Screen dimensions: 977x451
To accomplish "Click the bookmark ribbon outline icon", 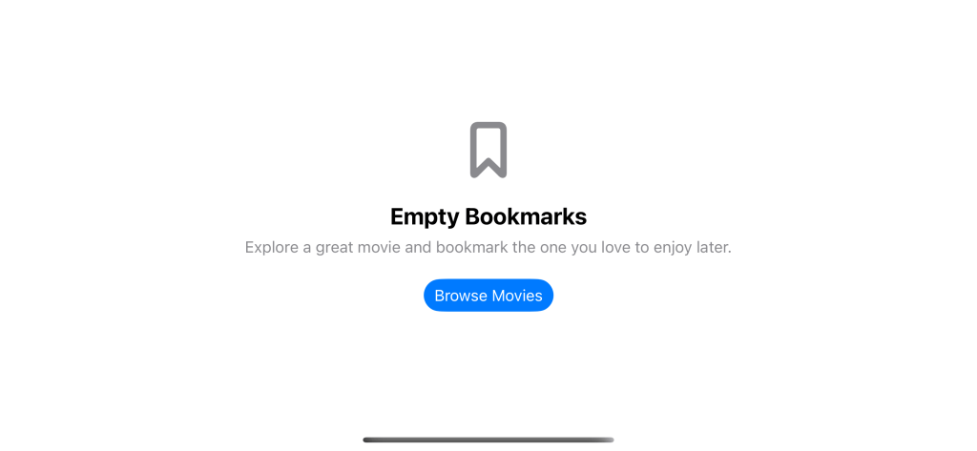I will pyautogui.click(x=488, y=150).
